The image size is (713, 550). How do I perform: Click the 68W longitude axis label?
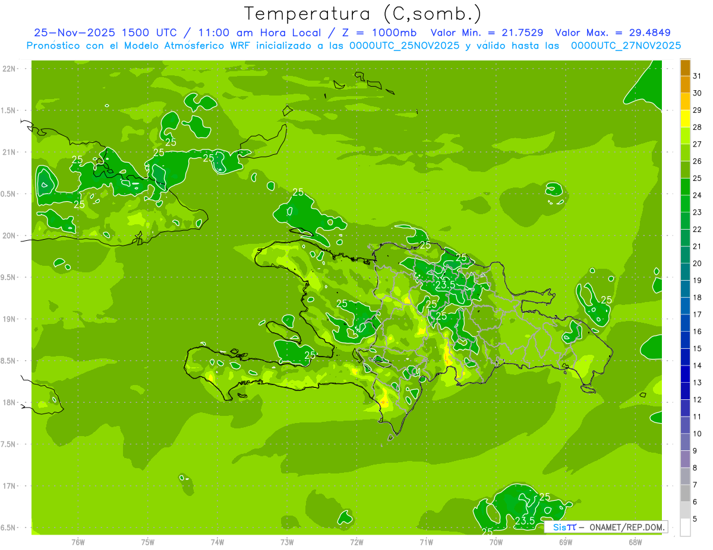click(x=635, y=542)
